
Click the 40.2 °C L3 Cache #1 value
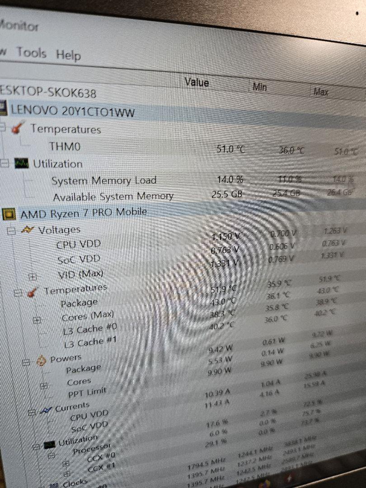point(221,326)
